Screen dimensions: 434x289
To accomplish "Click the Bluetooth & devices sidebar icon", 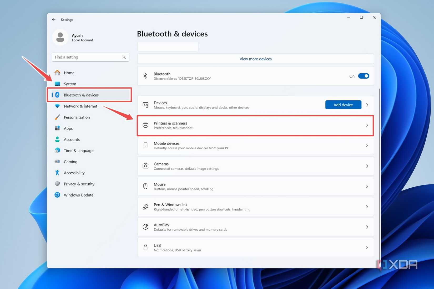I will (x=57, y=95).
